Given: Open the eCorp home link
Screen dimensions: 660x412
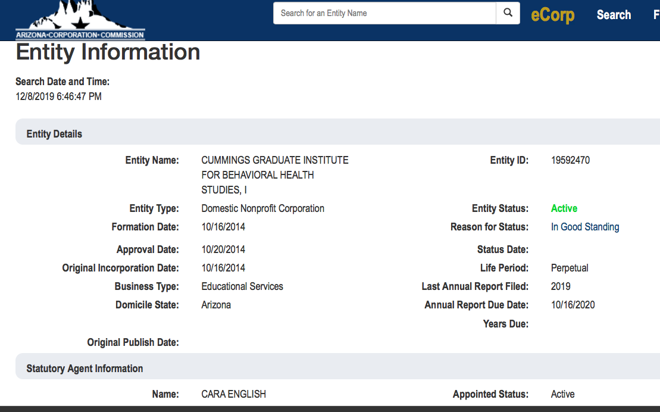Looking at the screenshot, I should [x=552, y=15].
